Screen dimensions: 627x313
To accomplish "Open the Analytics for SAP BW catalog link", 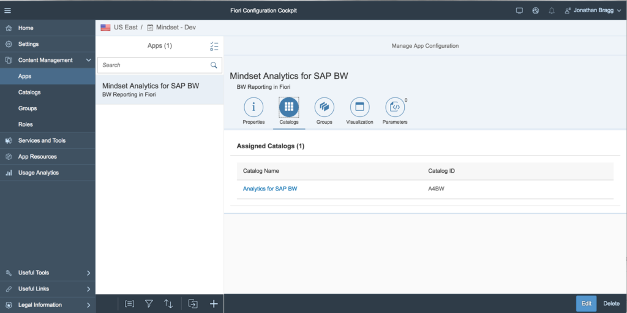I will [270, 189].
